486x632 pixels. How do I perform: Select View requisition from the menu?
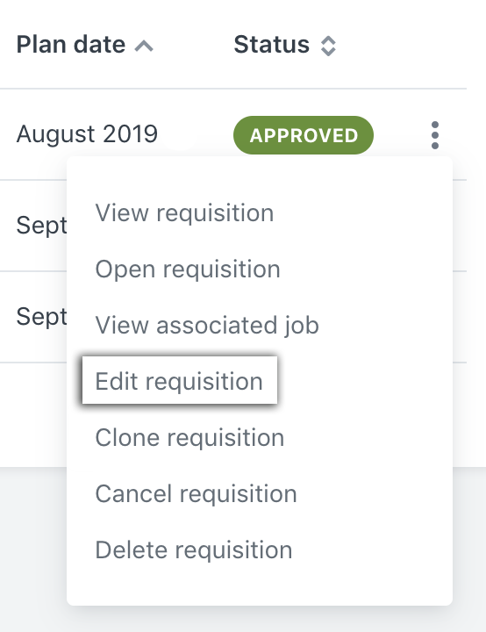tap(184, 212)
